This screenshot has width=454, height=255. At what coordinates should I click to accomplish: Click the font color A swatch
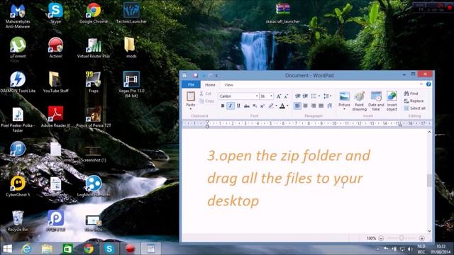pos(282,106)
